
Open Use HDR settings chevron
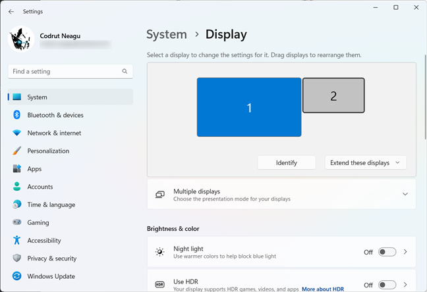tap(405, 285)
